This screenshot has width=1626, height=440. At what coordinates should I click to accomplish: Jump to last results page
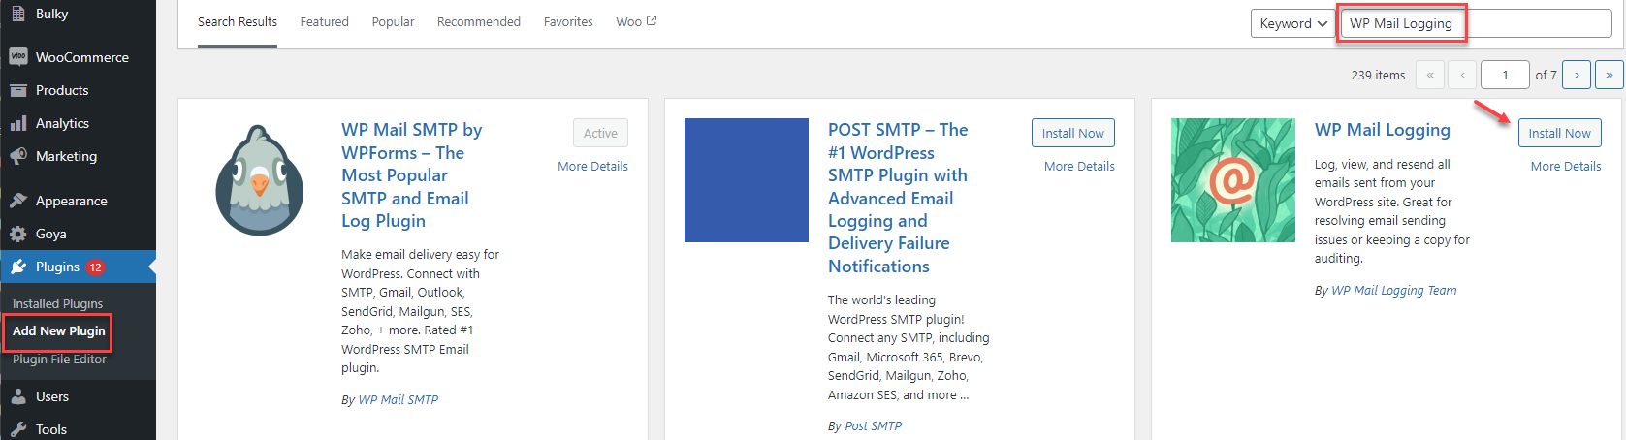pyautogui.click(x=1610, y=75)
